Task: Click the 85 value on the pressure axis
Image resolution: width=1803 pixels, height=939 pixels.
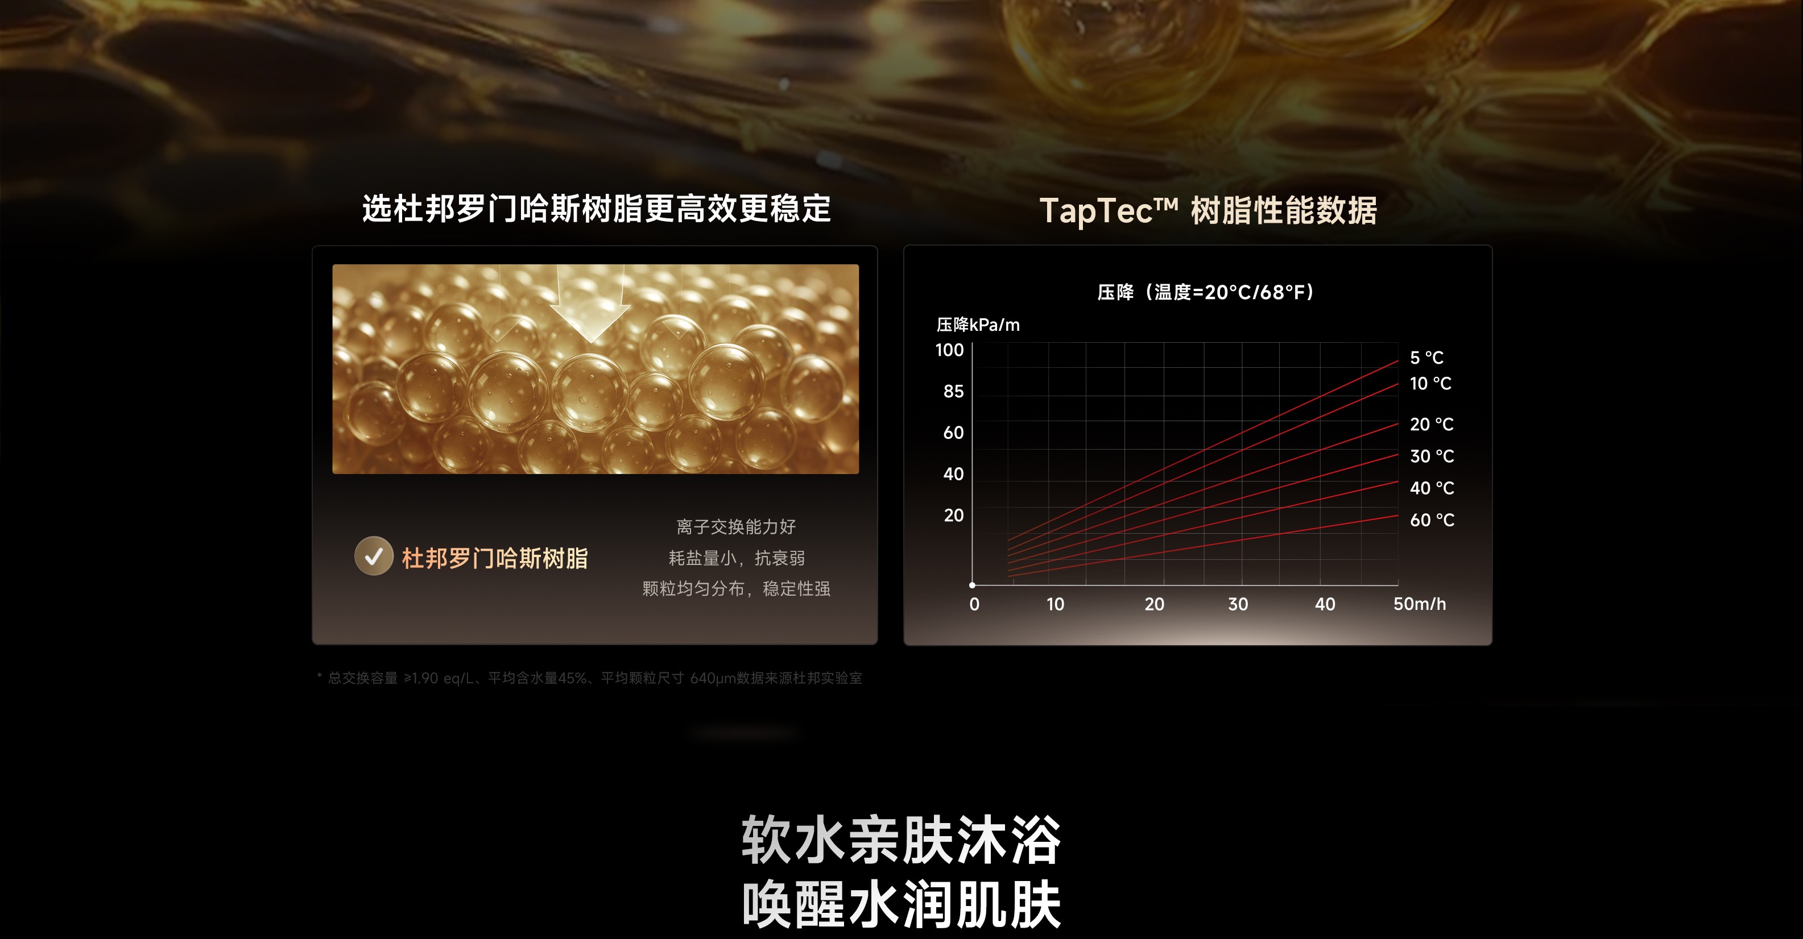Action: [953, 391]
